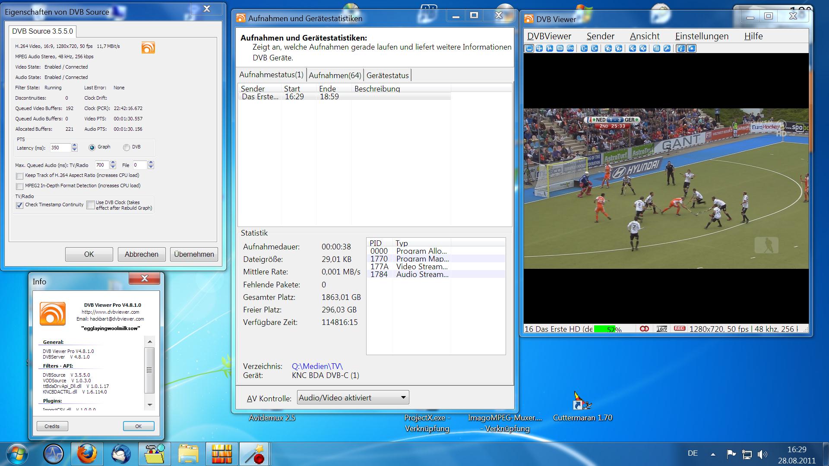Click the 16:9 aspect ratio status icon

(661, 329)
